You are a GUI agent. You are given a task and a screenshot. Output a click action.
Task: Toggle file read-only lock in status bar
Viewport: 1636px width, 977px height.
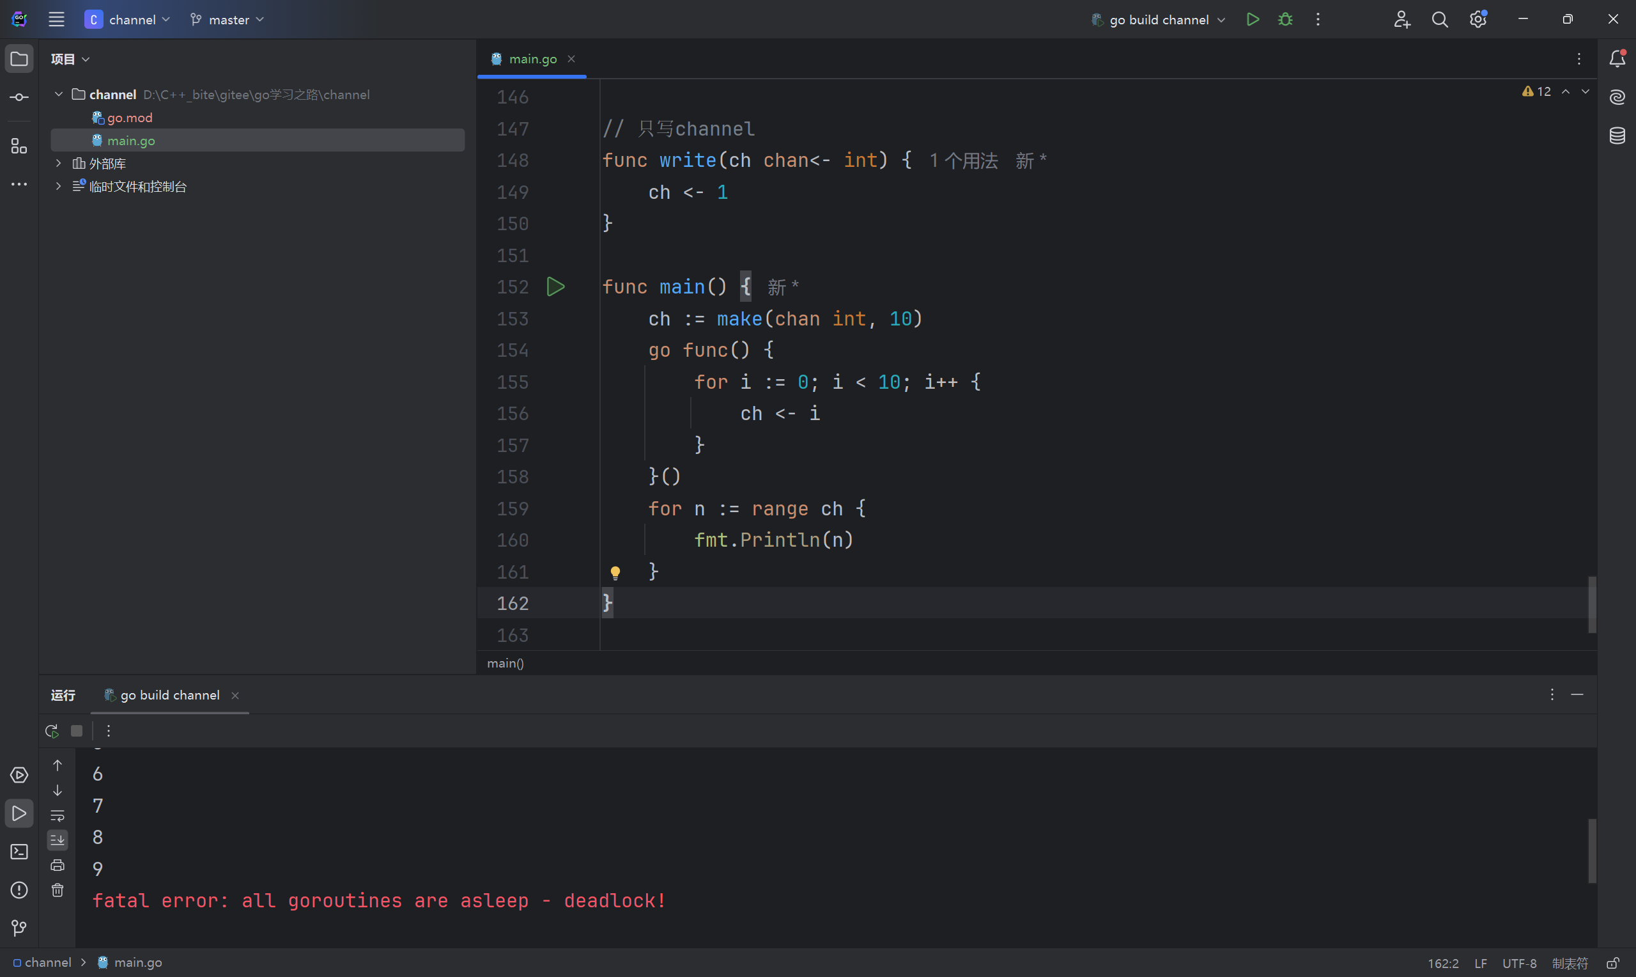pyautogui.click(x=1612, y=963)
